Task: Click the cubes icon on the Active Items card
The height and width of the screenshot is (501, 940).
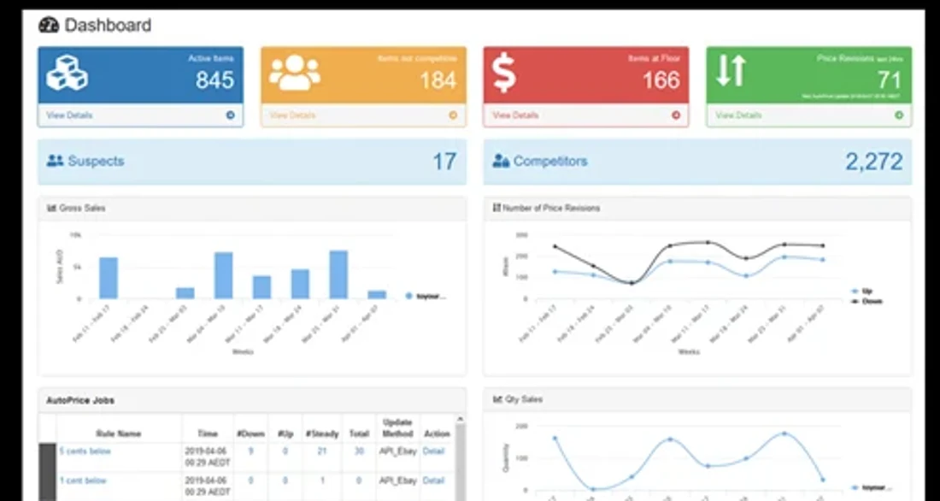Action: [68, 74]
